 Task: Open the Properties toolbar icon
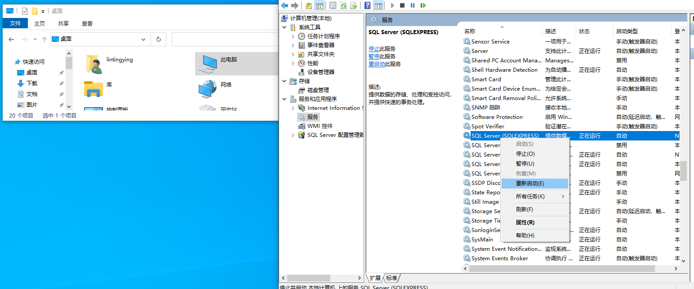pyautogui.click(x=333, y=5)
